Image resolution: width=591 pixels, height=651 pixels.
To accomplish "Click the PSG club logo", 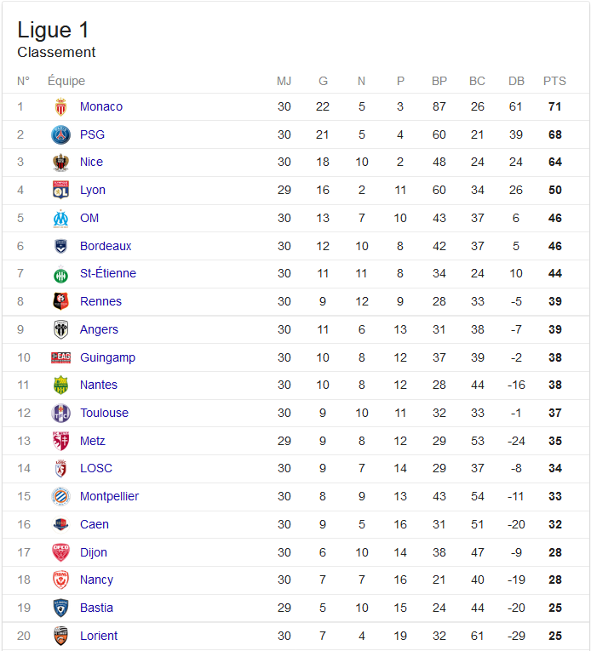I will click(x=60, y=134).
